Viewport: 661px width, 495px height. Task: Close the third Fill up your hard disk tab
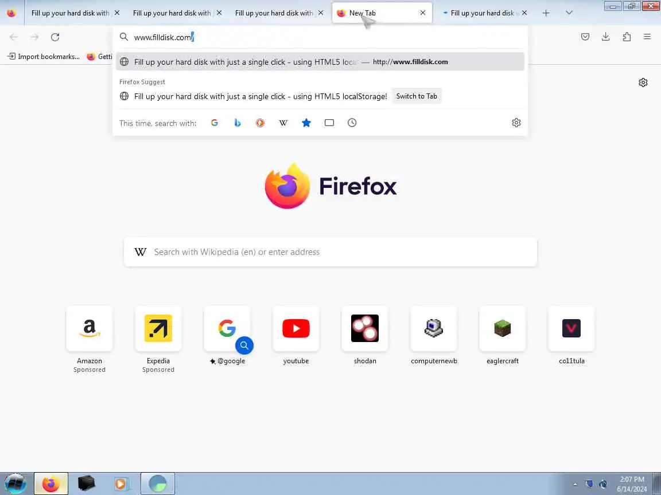click(x=321, y=13)
